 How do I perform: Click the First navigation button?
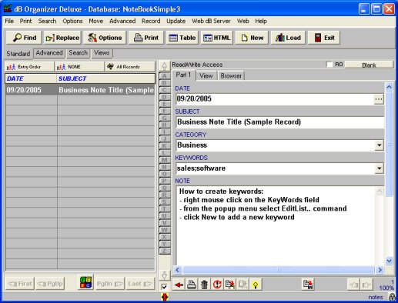click(x=20, y=284)
